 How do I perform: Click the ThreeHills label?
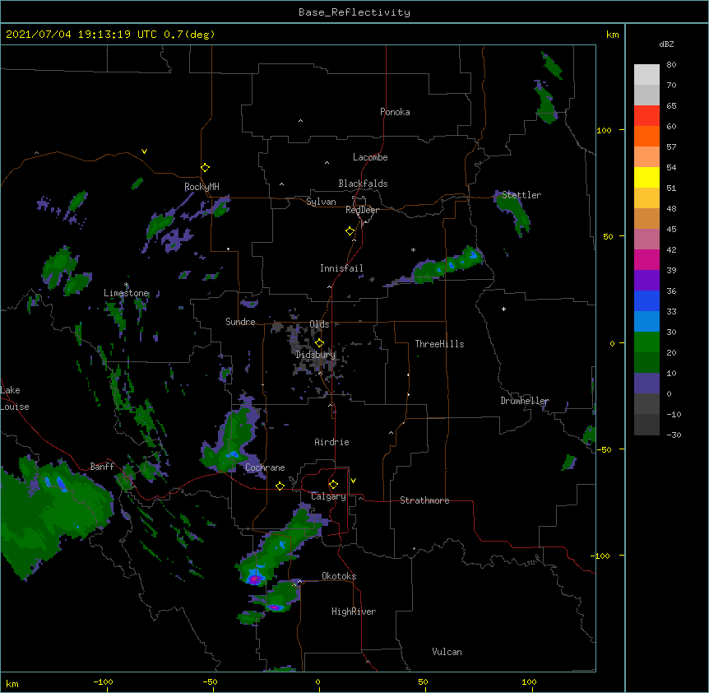point(439,344)
